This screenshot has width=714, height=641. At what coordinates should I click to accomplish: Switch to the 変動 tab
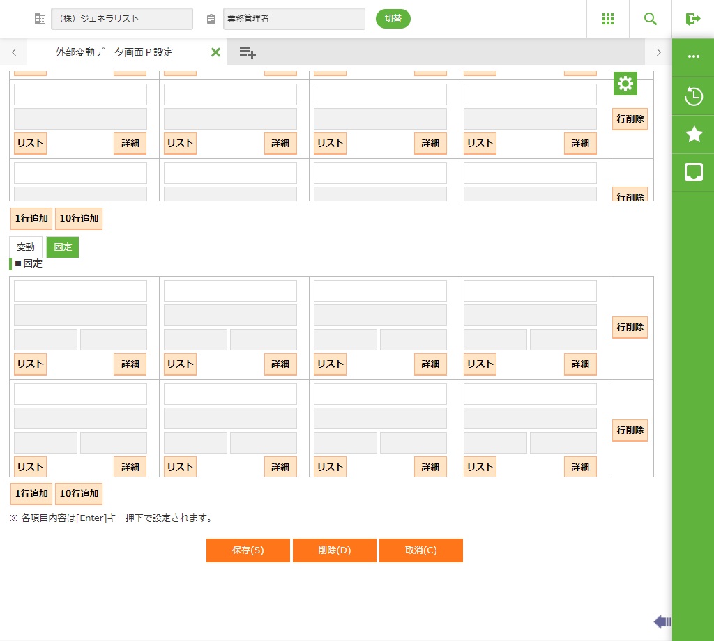click(x=26, y=247)
